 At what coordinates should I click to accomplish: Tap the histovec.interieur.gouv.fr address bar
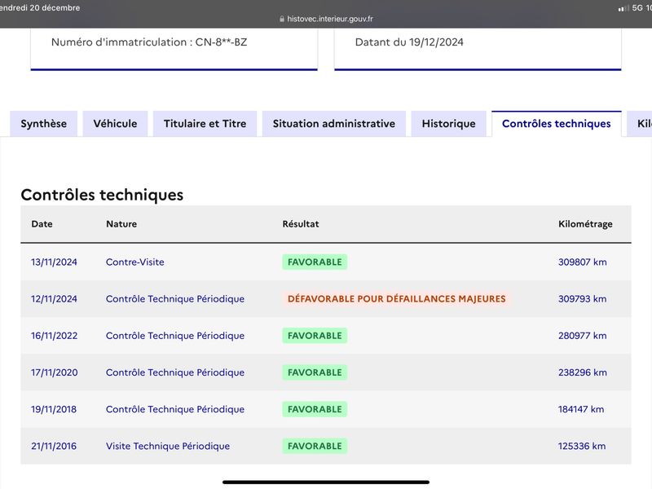[326, 19]
